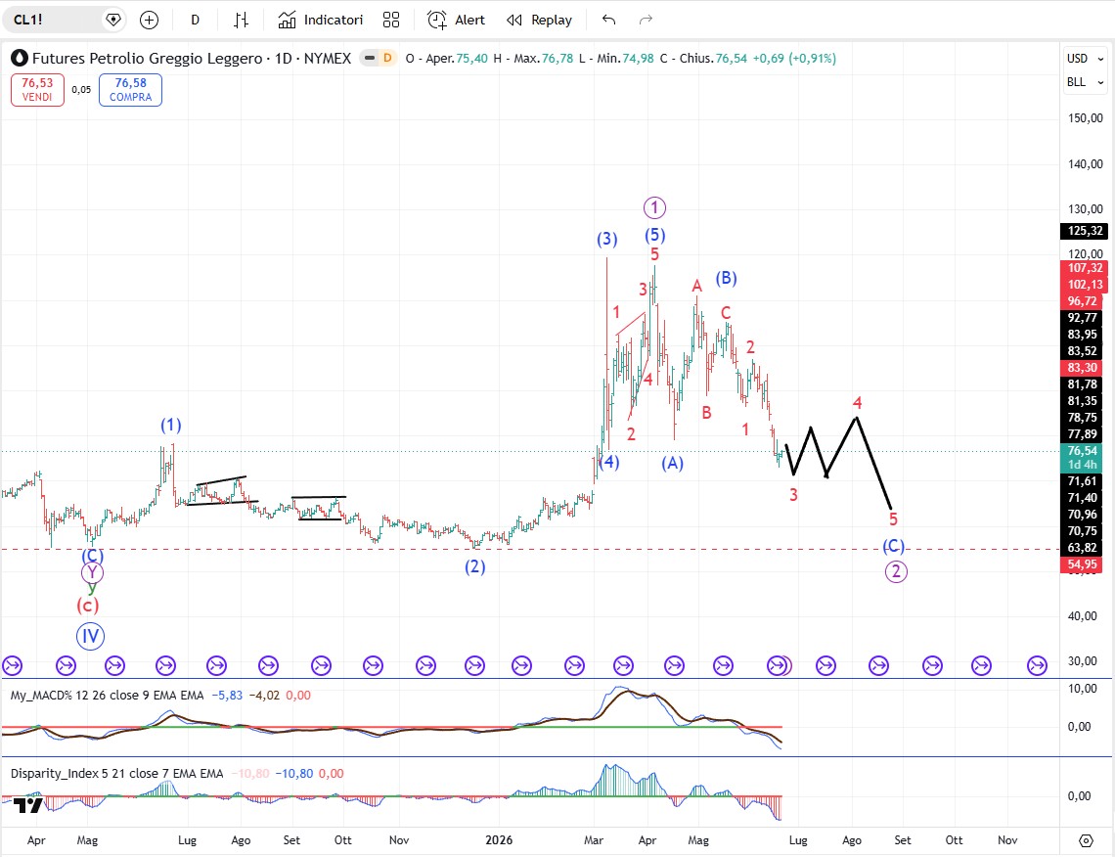
Task: Select the circled purple 2 wave label
Action: [x=896, y=571]
